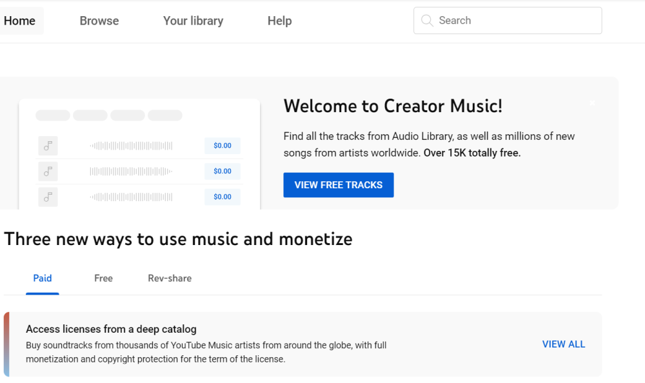The image size is (645, 383).
Task: Click 'Over 15K totally free.' text
Action: pos(472,153)
